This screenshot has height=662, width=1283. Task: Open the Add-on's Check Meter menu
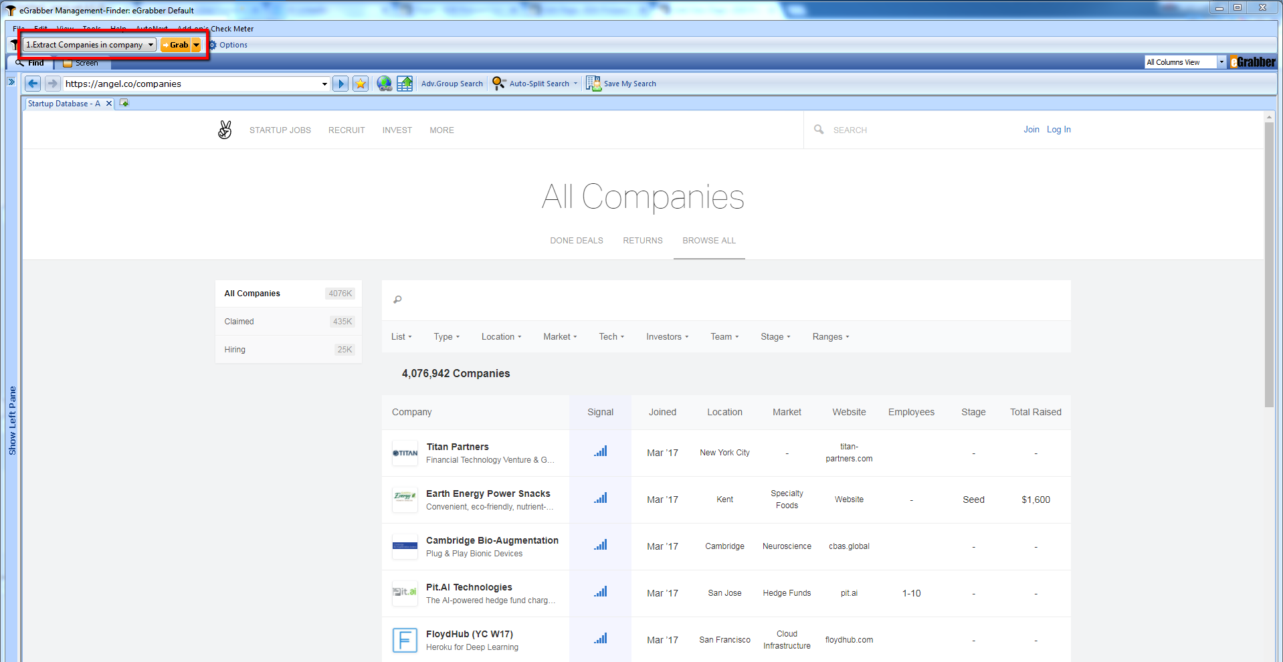pyautogui.click(x=215, y=29)
